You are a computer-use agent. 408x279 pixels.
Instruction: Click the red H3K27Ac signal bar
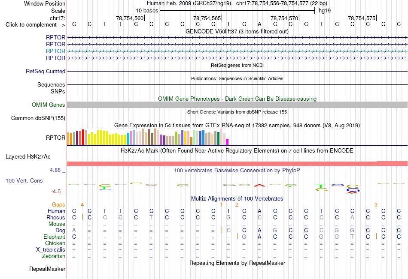237,164
